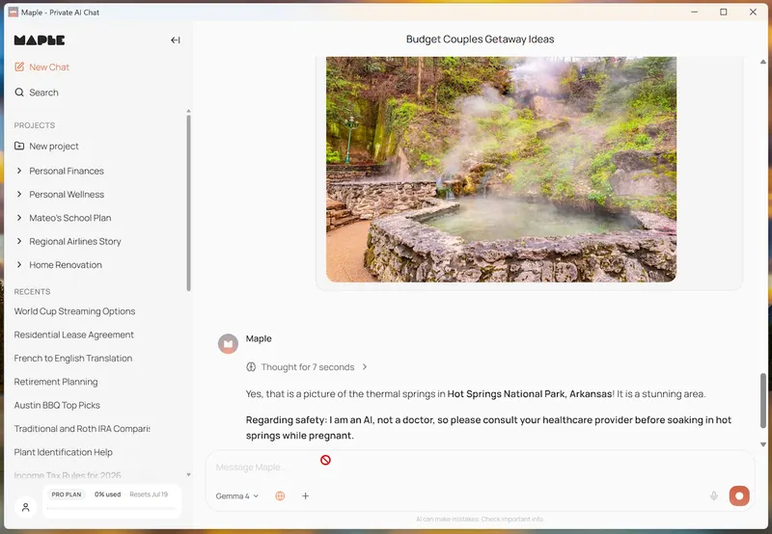This screenshot has height=534, width=772.
Task: Click the chat scroll-down arrow
Action: click(x=763, y=444)
